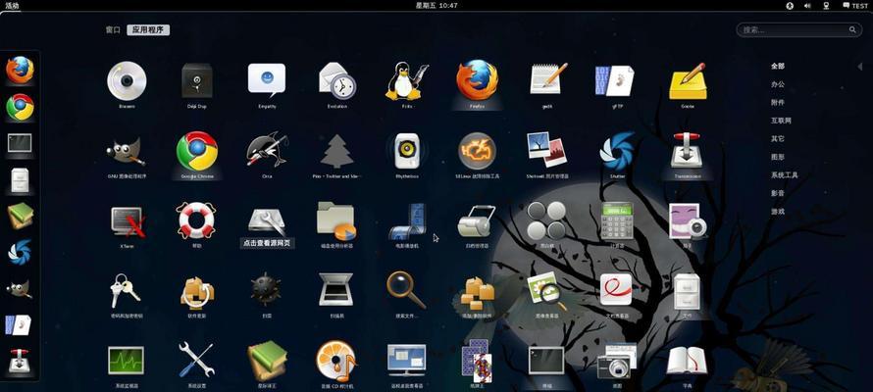873x392 pixels.
Task: Open the gedit text editor
Action: (x=548, y=78)
